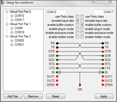Select the left DSR green pin
The width and height of the screenshot is (117, 102).
(57, 56)
